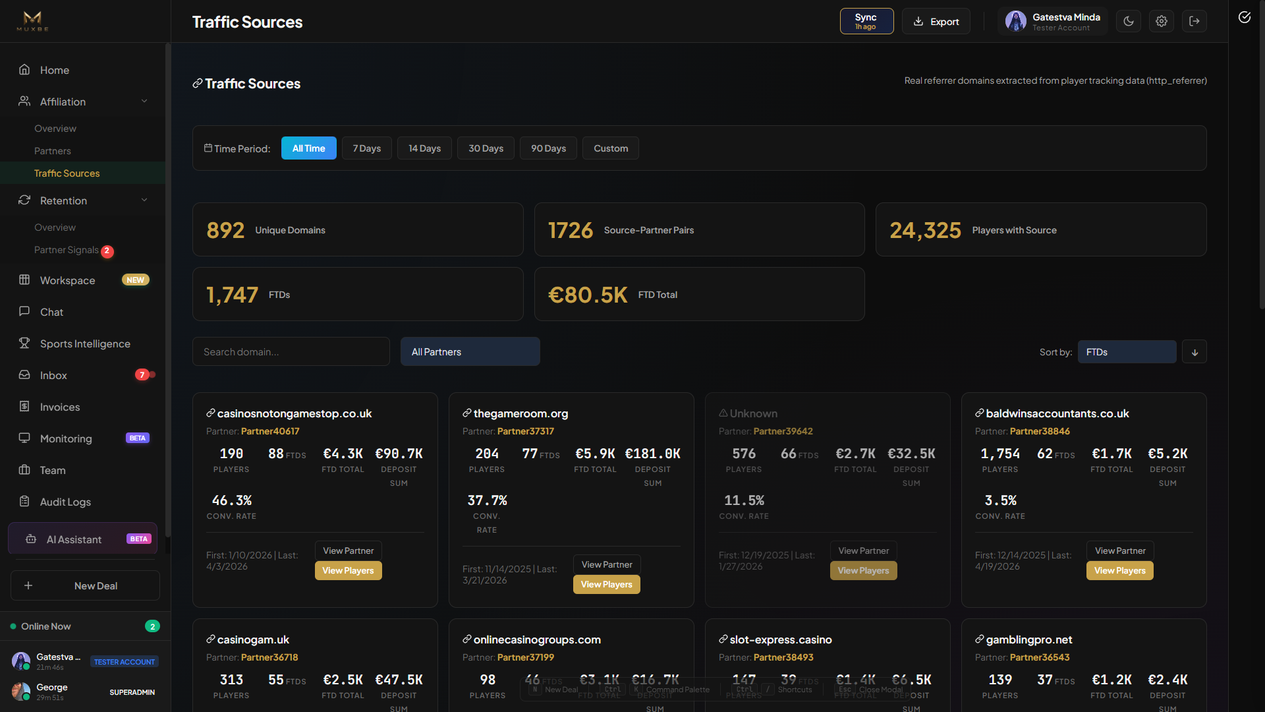The height and width of the screenshot is (712, 1265).
Task: Open settings gear icon in header
Action: click(1162, 21)
